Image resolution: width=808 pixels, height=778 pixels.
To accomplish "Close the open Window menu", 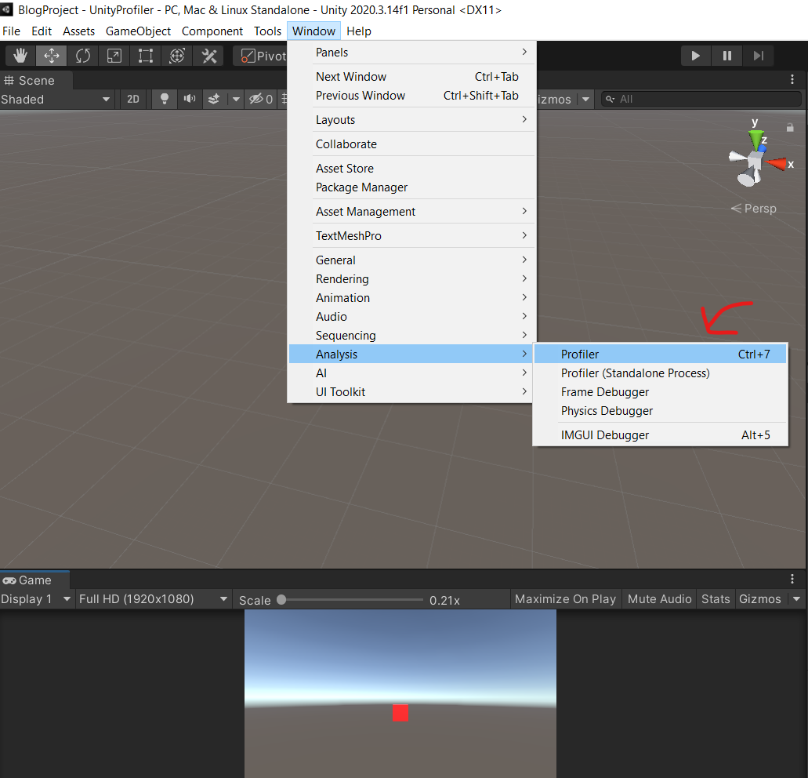I will [x=313, y=31].
